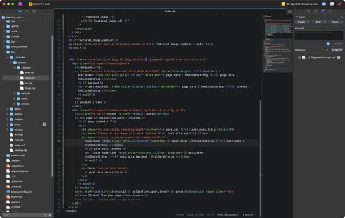
Task: Expand the workers-site folder
Action: click(x=4, y=155)
